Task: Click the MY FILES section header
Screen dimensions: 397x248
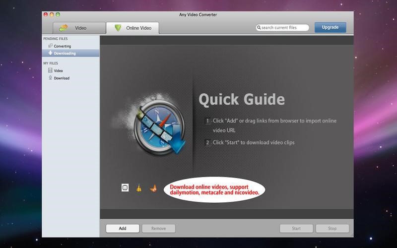Action: (x=51, y=63)
